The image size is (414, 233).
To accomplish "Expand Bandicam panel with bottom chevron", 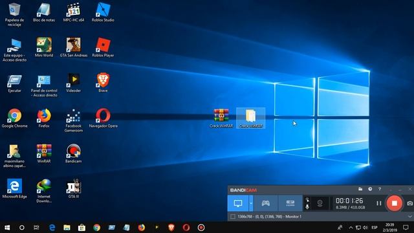I will point(409,216).
